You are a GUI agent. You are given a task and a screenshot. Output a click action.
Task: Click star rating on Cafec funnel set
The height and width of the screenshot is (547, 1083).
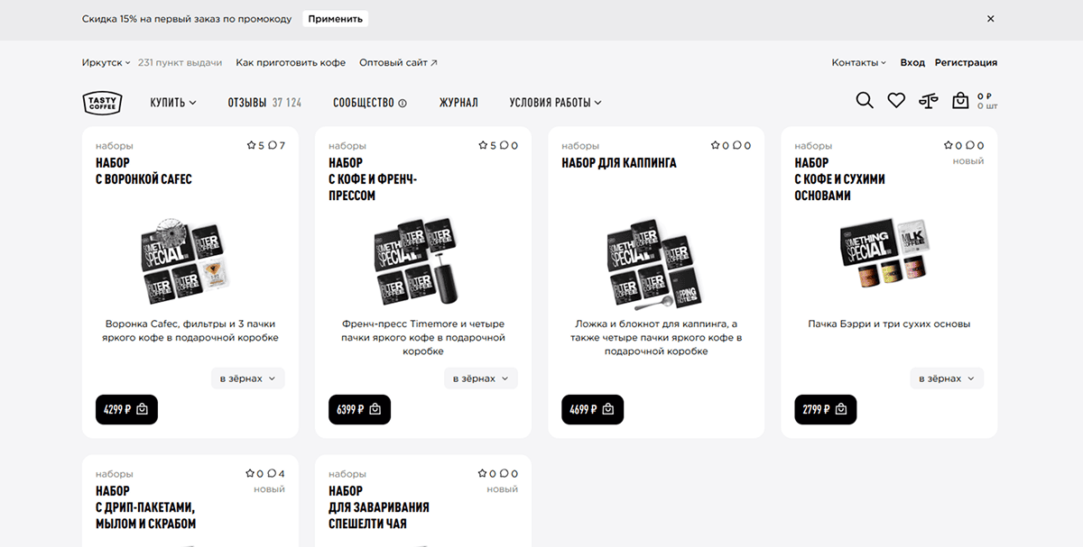pos(252,145)
